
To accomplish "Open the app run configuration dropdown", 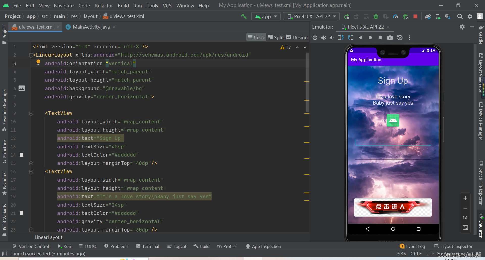I will pyautogui.click(x=266, y=16).
